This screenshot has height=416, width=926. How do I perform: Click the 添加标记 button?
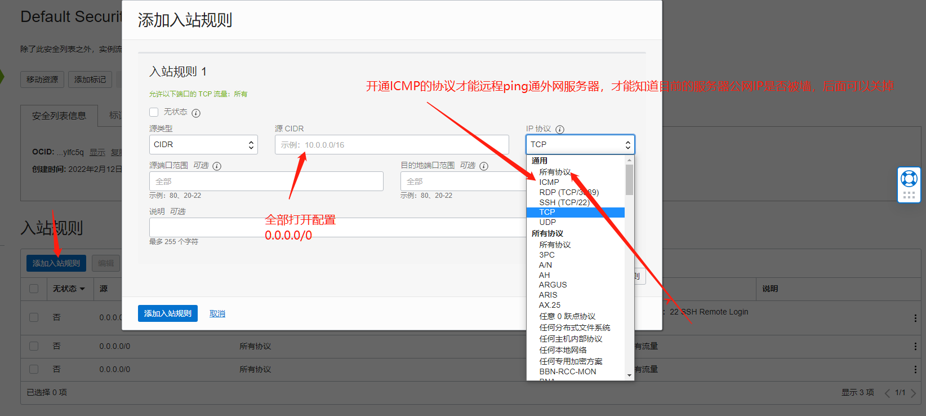(x=90, y=79)
